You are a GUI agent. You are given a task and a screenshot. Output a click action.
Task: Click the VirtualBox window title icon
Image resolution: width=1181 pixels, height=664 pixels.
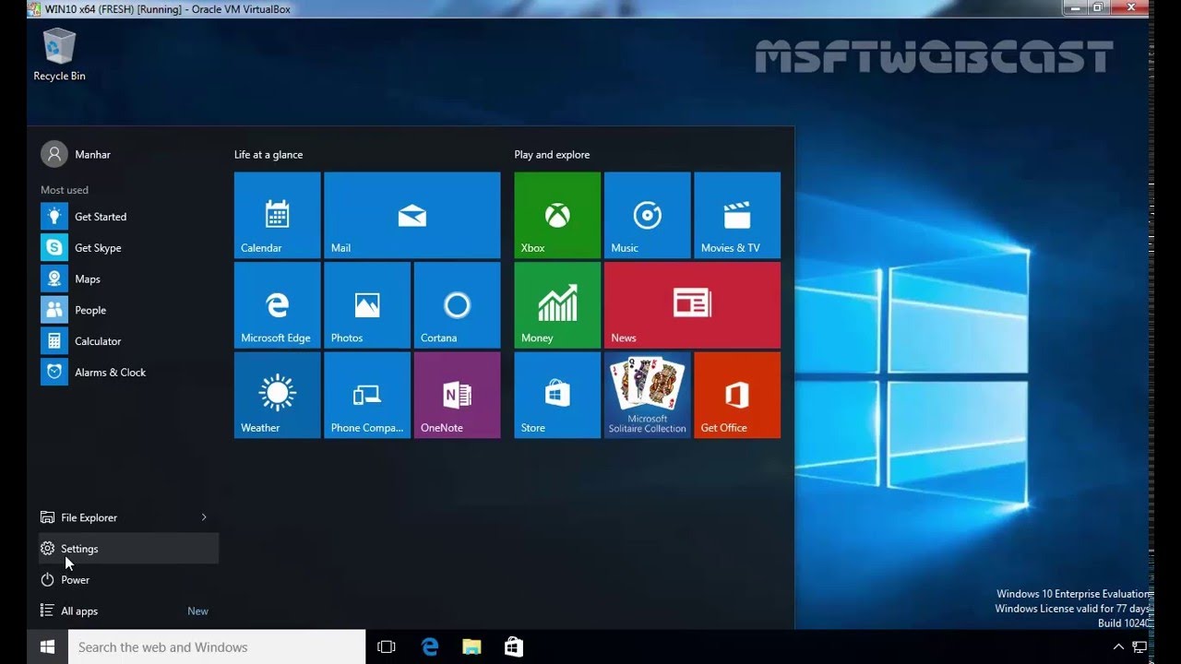point(36,8)
